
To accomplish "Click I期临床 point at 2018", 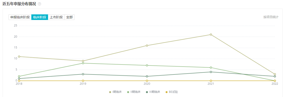I will (x=19, y=56).
